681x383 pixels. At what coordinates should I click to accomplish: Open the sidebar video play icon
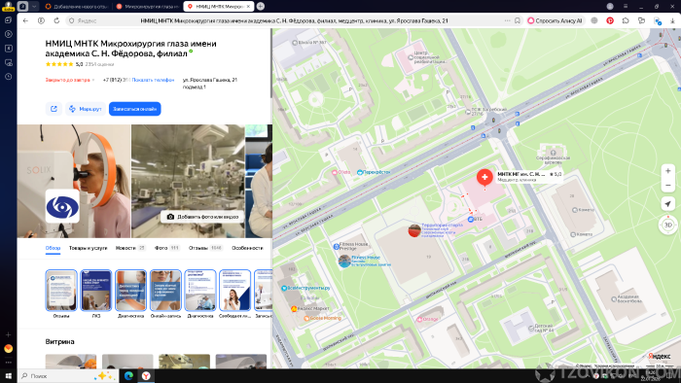pyautogui.click(x=8, y=34)
